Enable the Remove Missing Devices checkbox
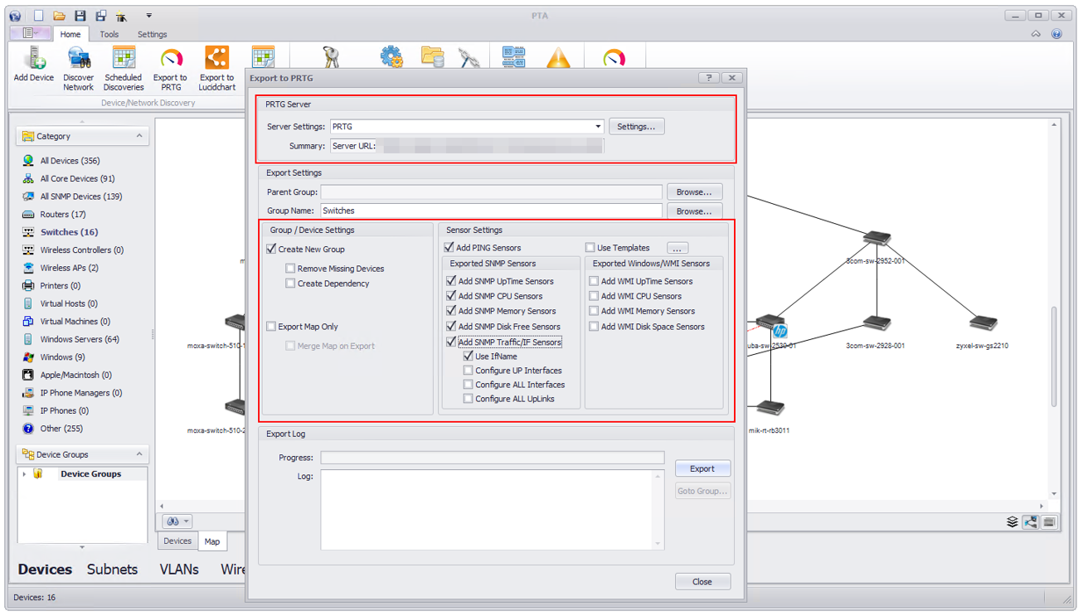Viewport: 1083px width, 616px height. [291, 268]
